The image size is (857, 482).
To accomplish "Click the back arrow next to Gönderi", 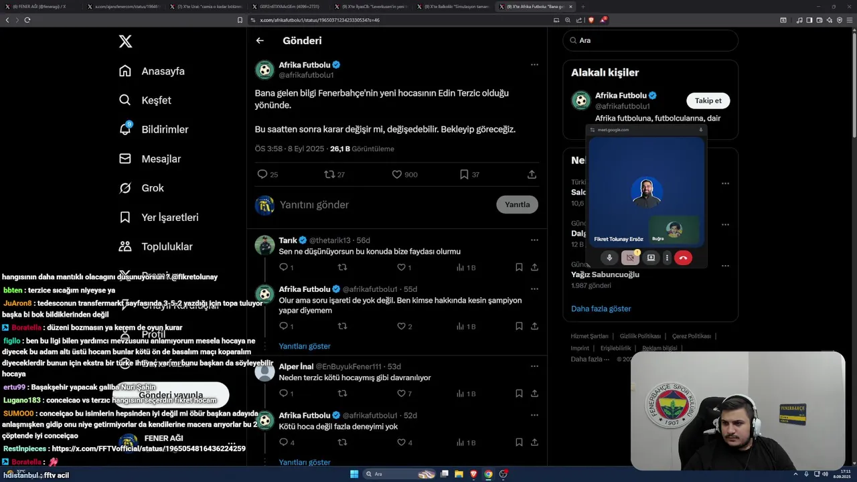I will 260,41.
